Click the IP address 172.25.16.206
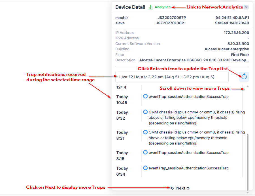 tap(236, 33)
